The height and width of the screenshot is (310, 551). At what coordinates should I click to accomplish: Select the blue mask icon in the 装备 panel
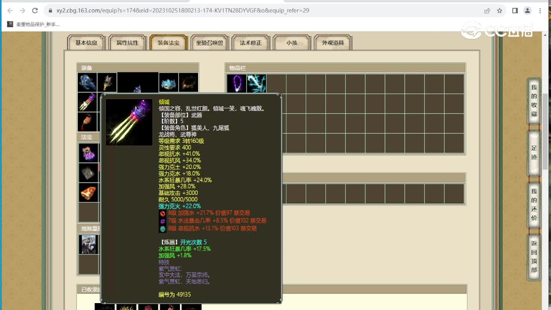tap(168, 82)
